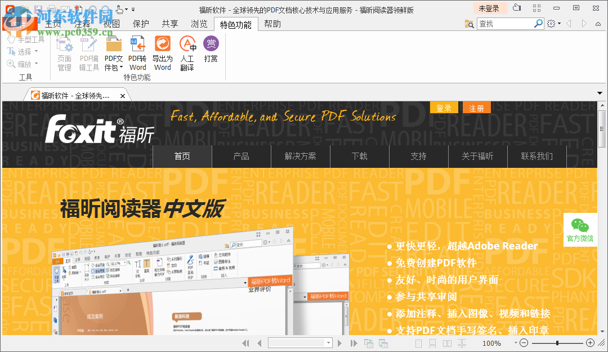The width and height of the screenshot is (608, 352).
Task: Switch to the 视图 ribbon tab
Action: (111, 24)
